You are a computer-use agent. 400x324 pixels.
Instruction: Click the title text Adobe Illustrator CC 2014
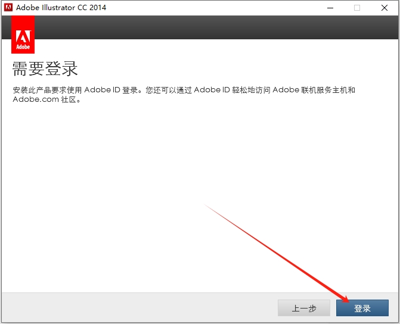pyautogui.click(x=61, y=8)
